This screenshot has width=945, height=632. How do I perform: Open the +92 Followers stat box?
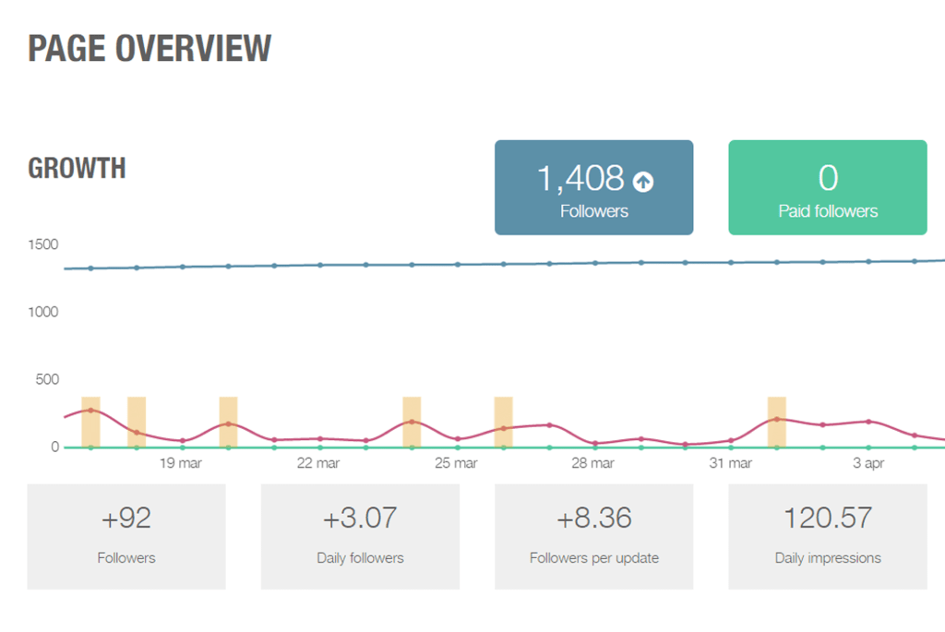pos(126,535)
